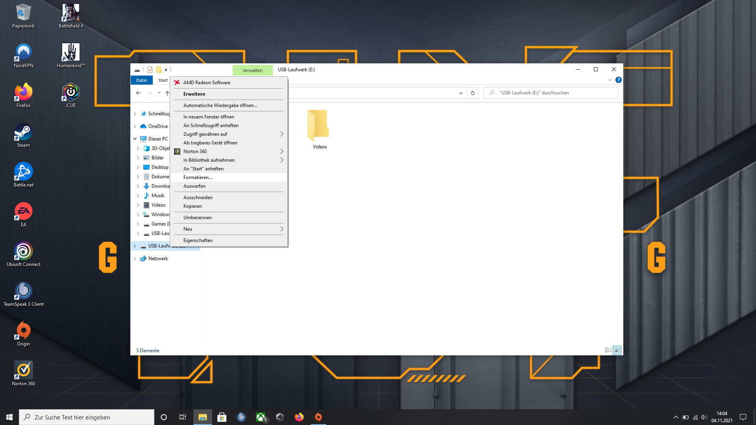This screenshot has height=425, width=756.
Task: Open the Datei ribbon tab
Action: click(141, 80)
